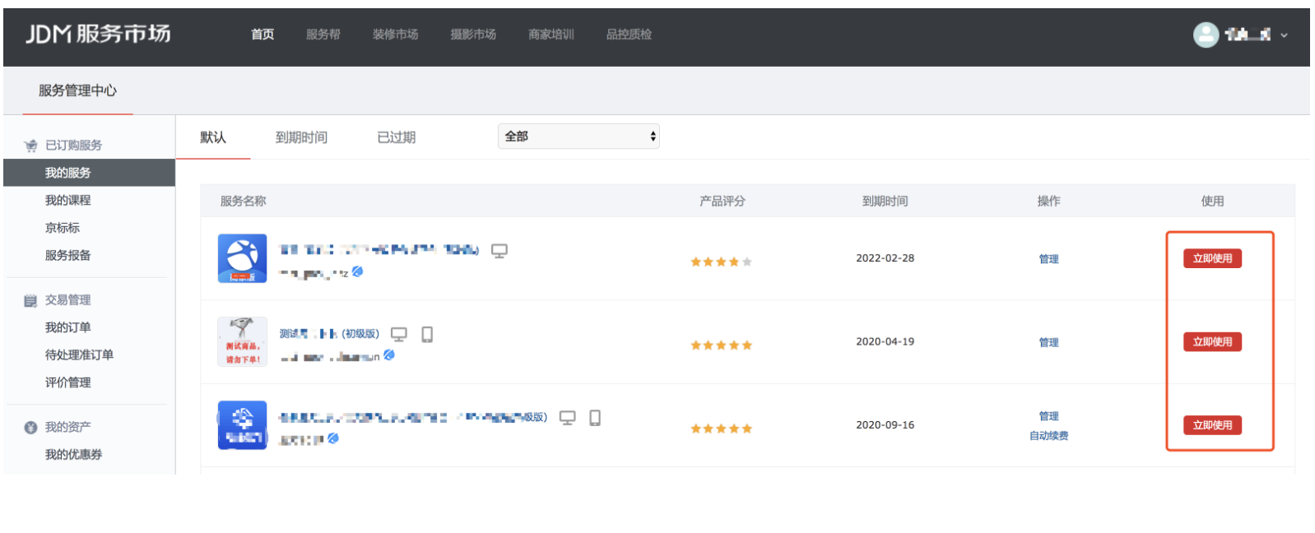
Task: Open the first service's blue globe thumbnail
Action: [242, 258]
